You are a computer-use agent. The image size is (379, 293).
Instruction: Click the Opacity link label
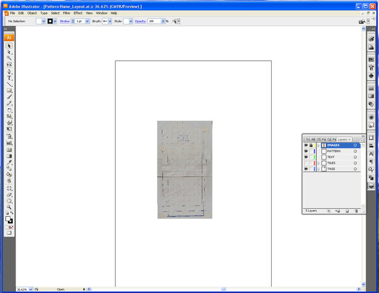[x=140, y=22]
